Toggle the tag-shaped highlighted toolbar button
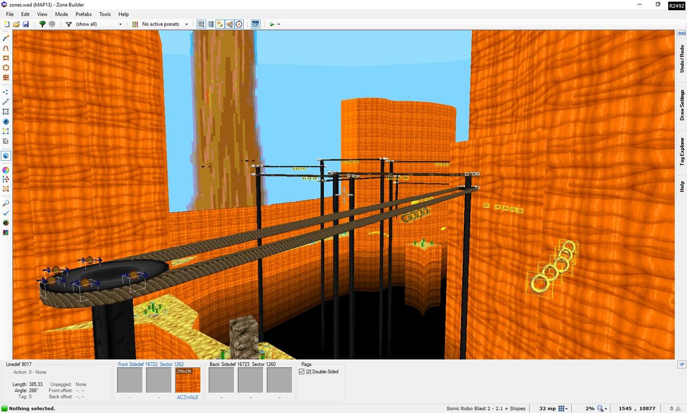Image resolution: width=687 pixels, height=413 pixels. 220,24
